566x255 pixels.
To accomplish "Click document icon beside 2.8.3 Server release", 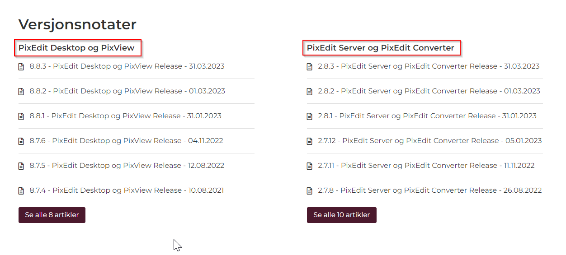I will (309, 67).
